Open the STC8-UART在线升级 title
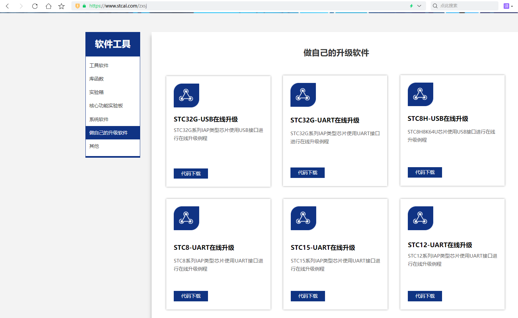The image size is (518, 318). tap(204, 247)
